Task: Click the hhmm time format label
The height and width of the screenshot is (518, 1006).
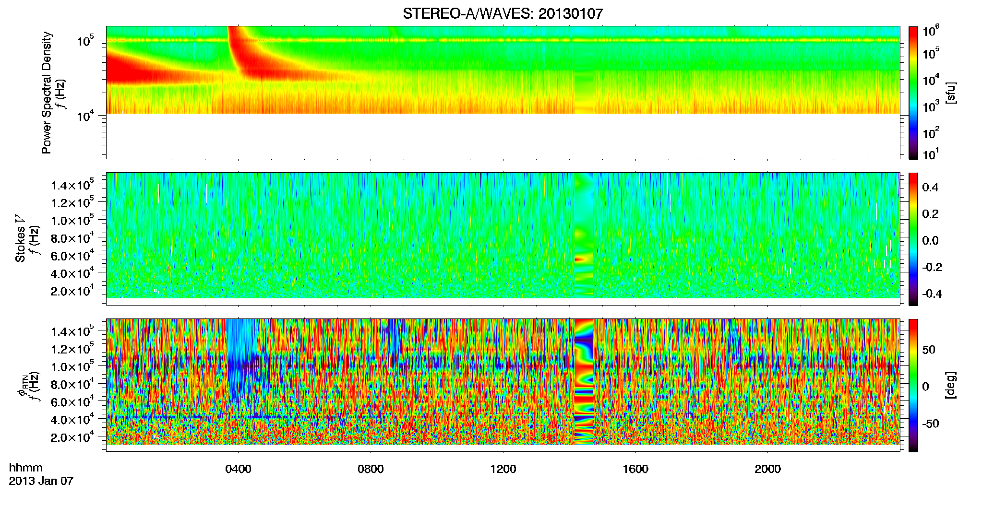Action: [x=26, y=468]
